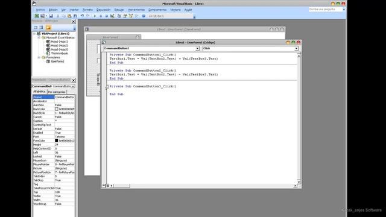Click the Picture property row
This screenshot has width=386, height=217.
point(54,169)
